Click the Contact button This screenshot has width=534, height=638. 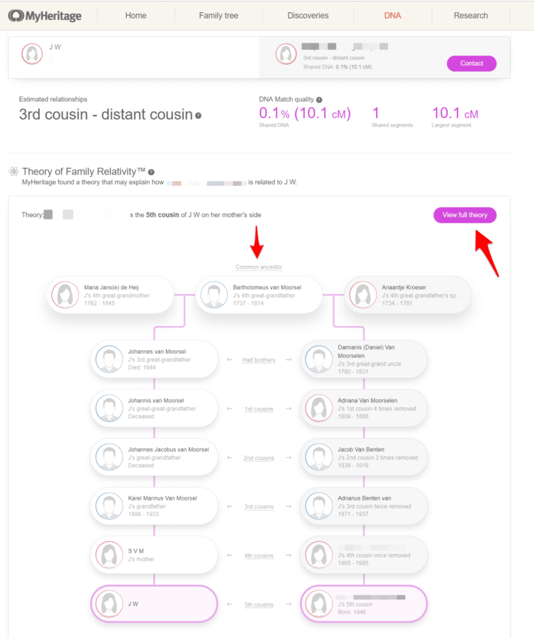[471, 63]
